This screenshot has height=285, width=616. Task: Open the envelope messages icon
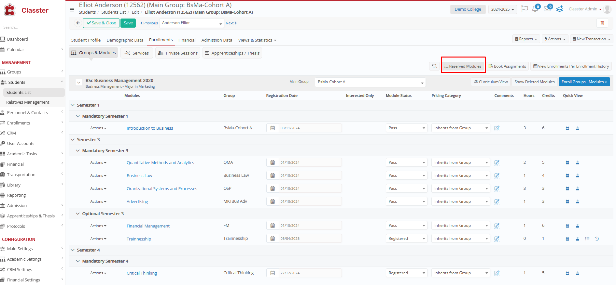547,9
